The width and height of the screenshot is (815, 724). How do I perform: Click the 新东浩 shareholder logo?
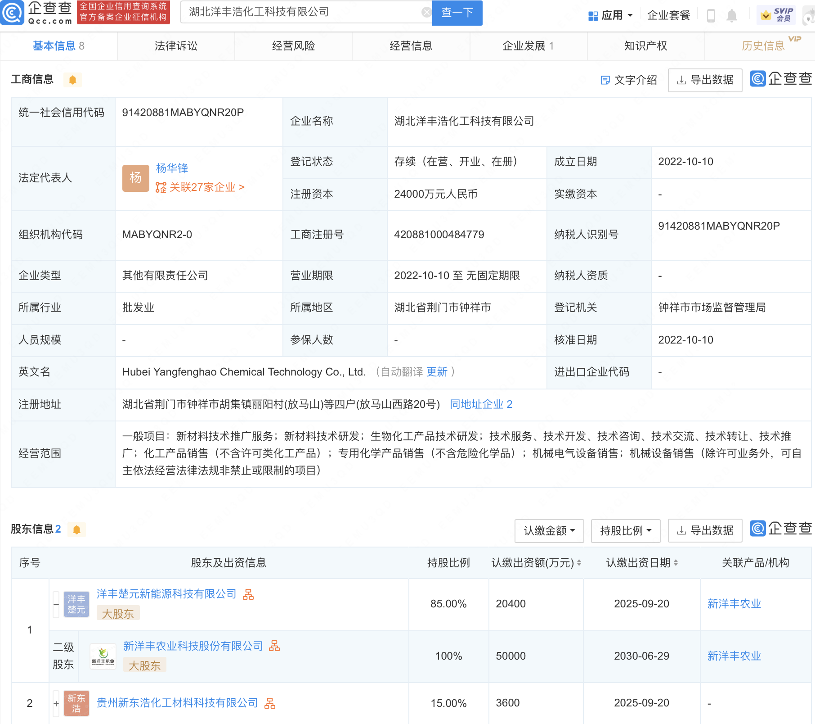tap(76, 703)
